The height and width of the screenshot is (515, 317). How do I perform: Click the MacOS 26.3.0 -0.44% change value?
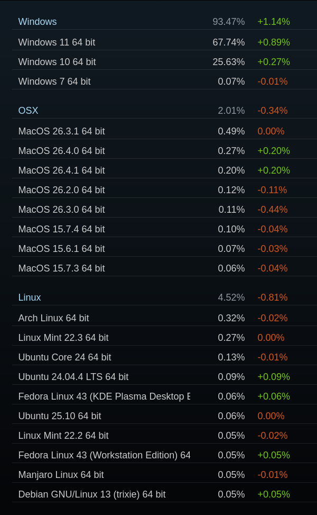click(273, 210)
